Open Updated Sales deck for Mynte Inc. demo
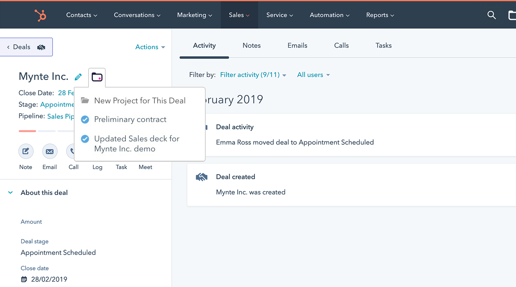The image size is (516, 287). point(137,143)
